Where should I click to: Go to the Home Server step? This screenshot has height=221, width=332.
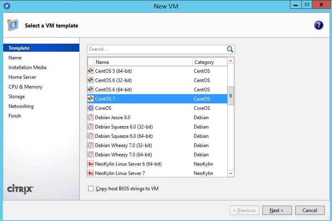point(22,77)
